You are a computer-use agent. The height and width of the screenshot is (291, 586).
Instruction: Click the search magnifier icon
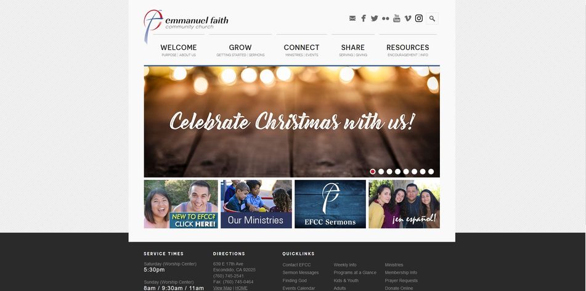click(432, 18)
